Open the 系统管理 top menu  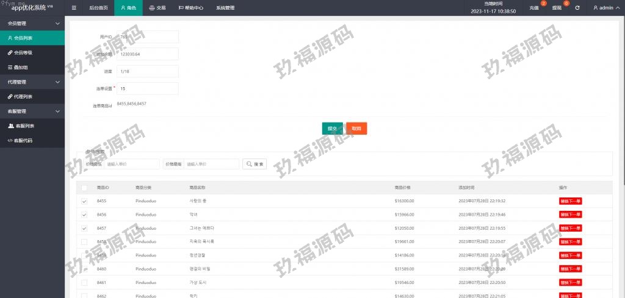point(225,8)
